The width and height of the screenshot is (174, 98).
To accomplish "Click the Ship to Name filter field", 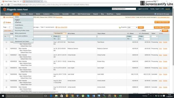I will click(x=112, y=36).
